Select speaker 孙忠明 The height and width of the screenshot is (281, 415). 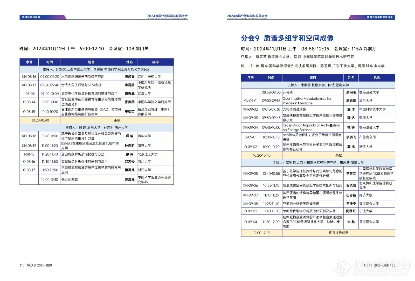coord(129,146)
